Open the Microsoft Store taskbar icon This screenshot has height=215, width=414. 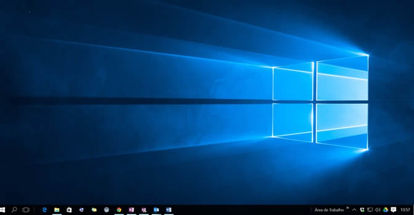pos(69,210)
